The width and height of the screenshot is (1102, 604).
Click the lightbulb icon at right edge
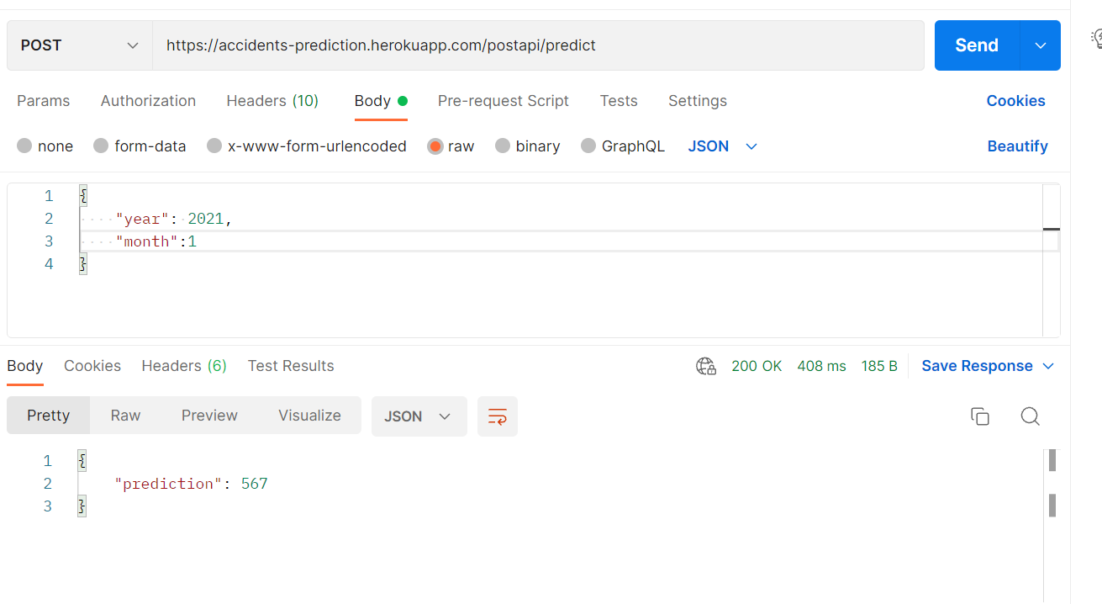click(1096, 37)
